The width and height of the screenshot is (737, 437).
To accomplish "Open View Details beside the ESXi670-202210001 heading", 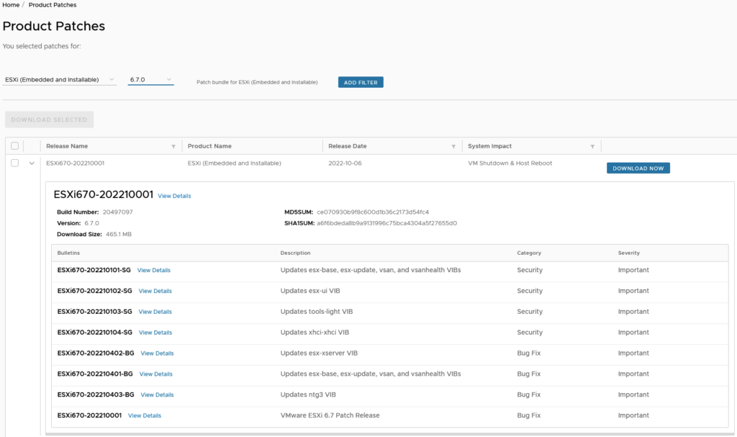I will pyautogui.click(x=174, y=196).
